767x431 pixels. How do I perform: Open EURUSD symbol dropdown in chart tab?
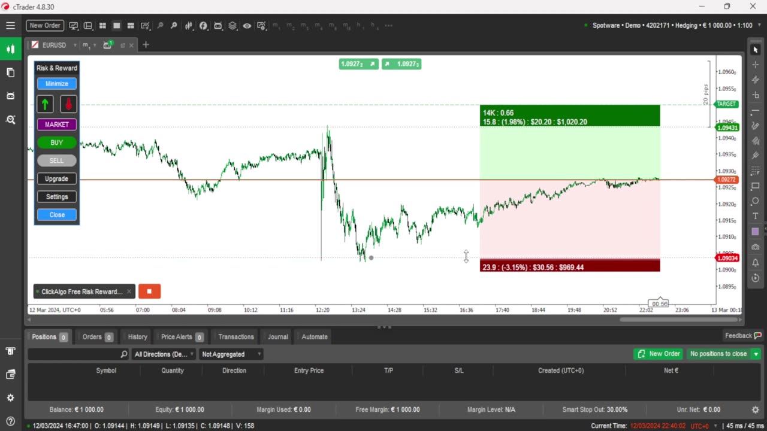pyautogui.click(x=75, y=45)
